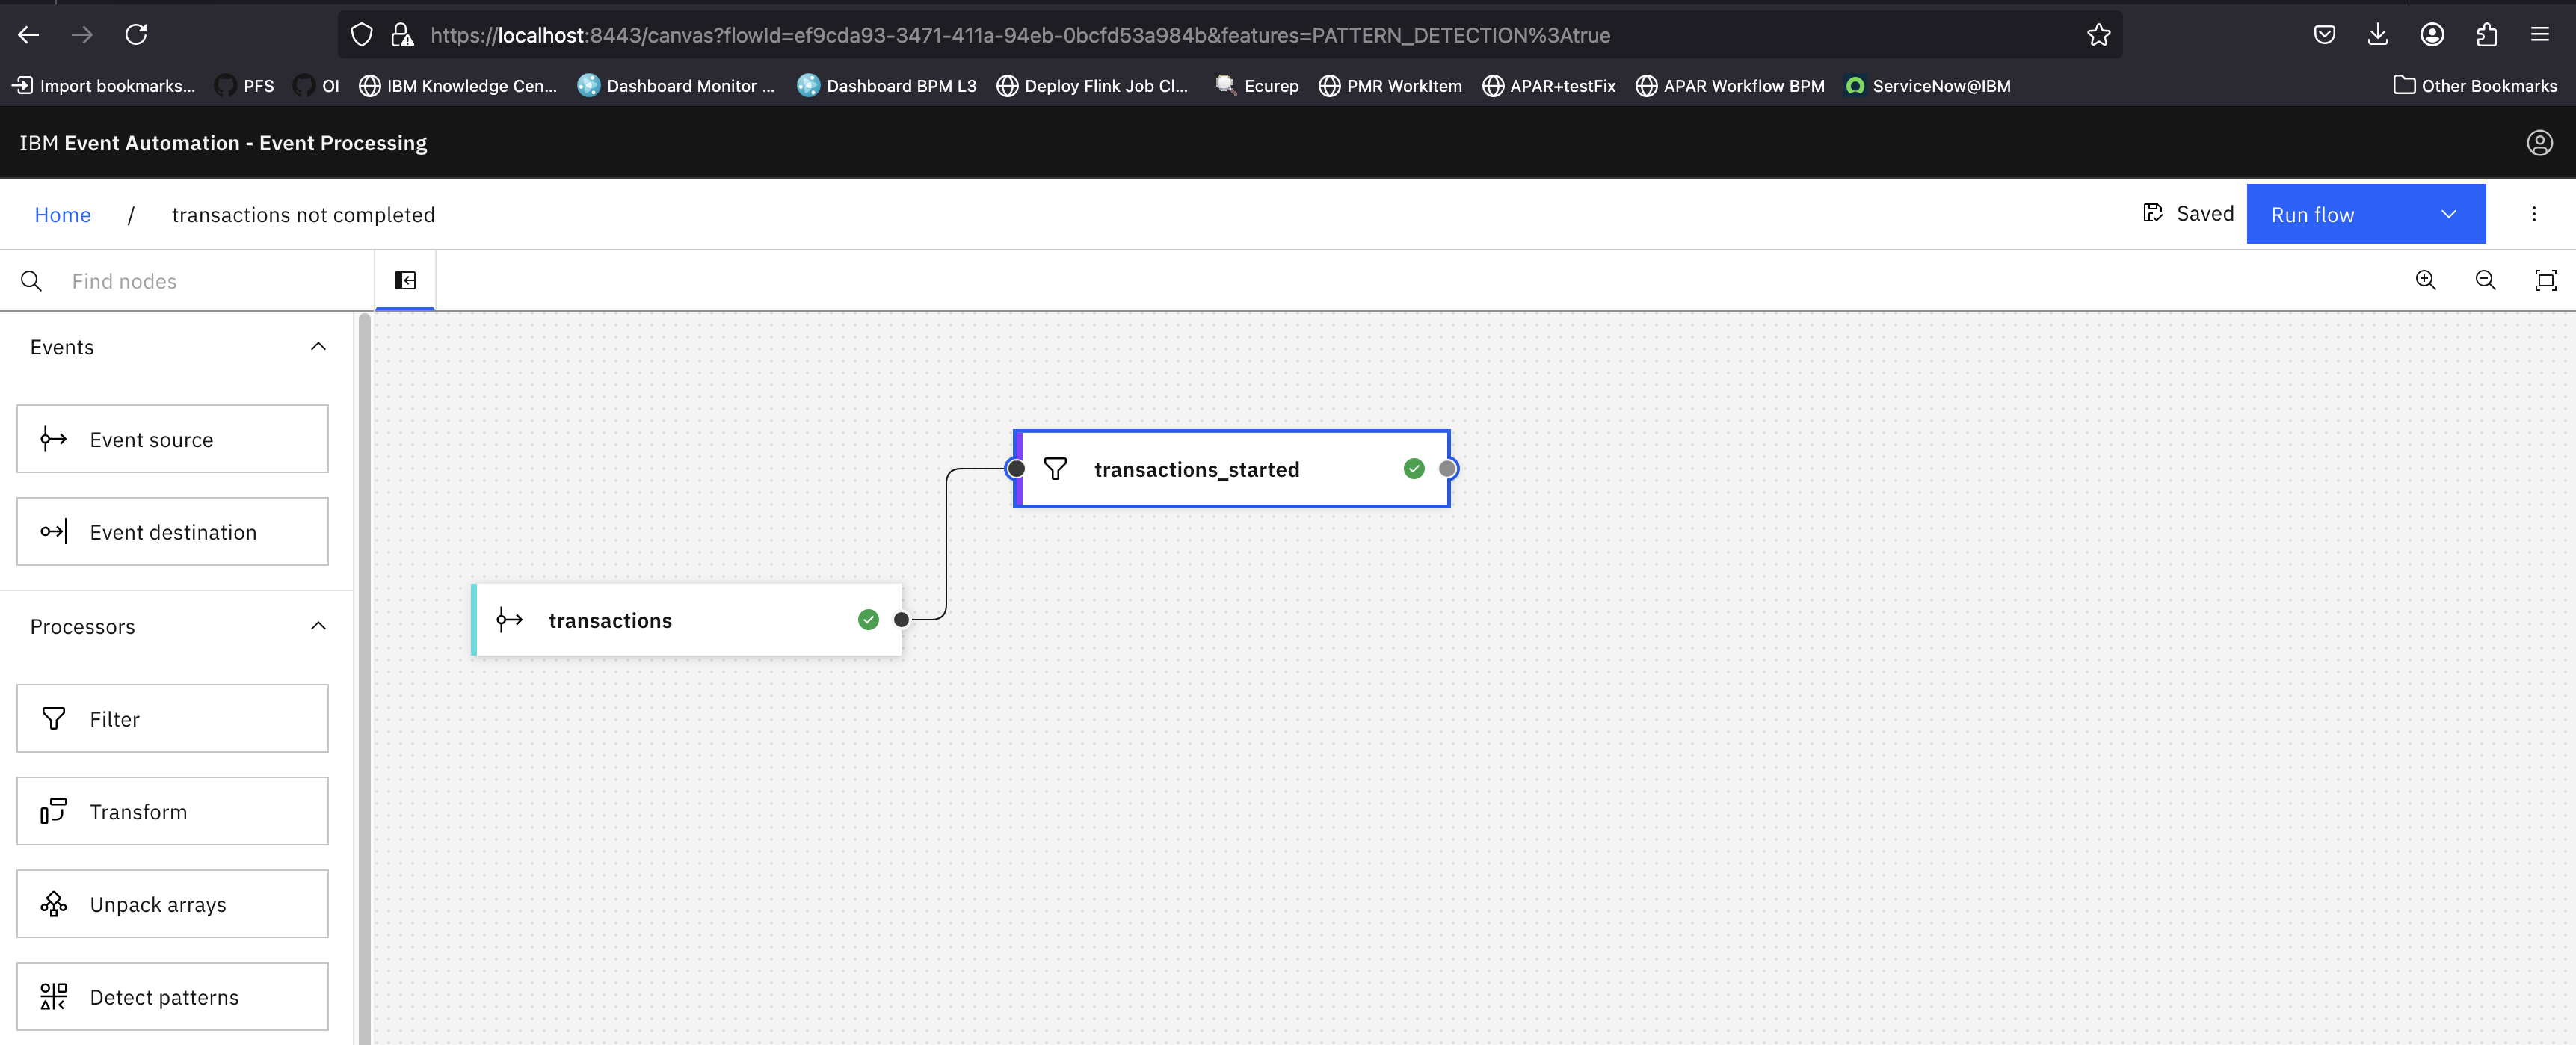This screenshot has width=2576, height=1045.
Task: Select the transactions_started node label
Action: click(x=1196, y=470)
